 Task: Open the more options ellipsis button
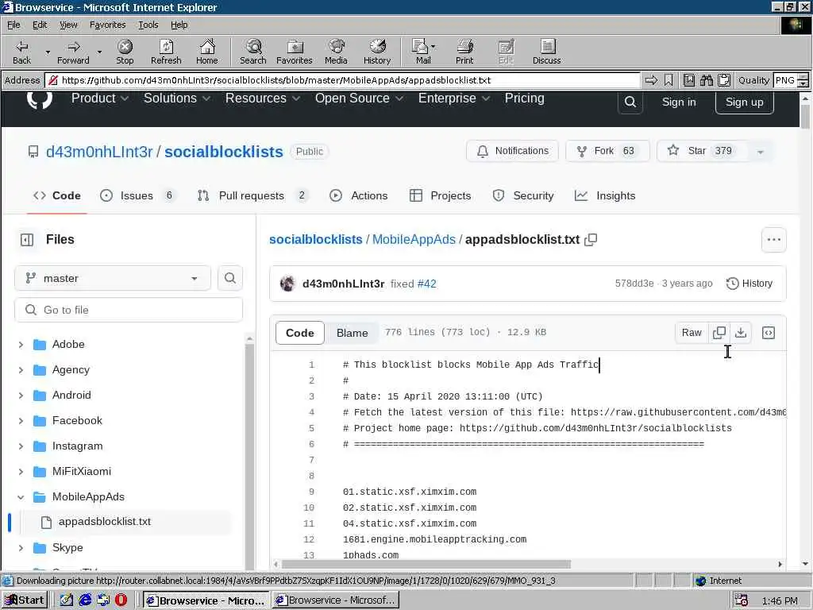773,240
